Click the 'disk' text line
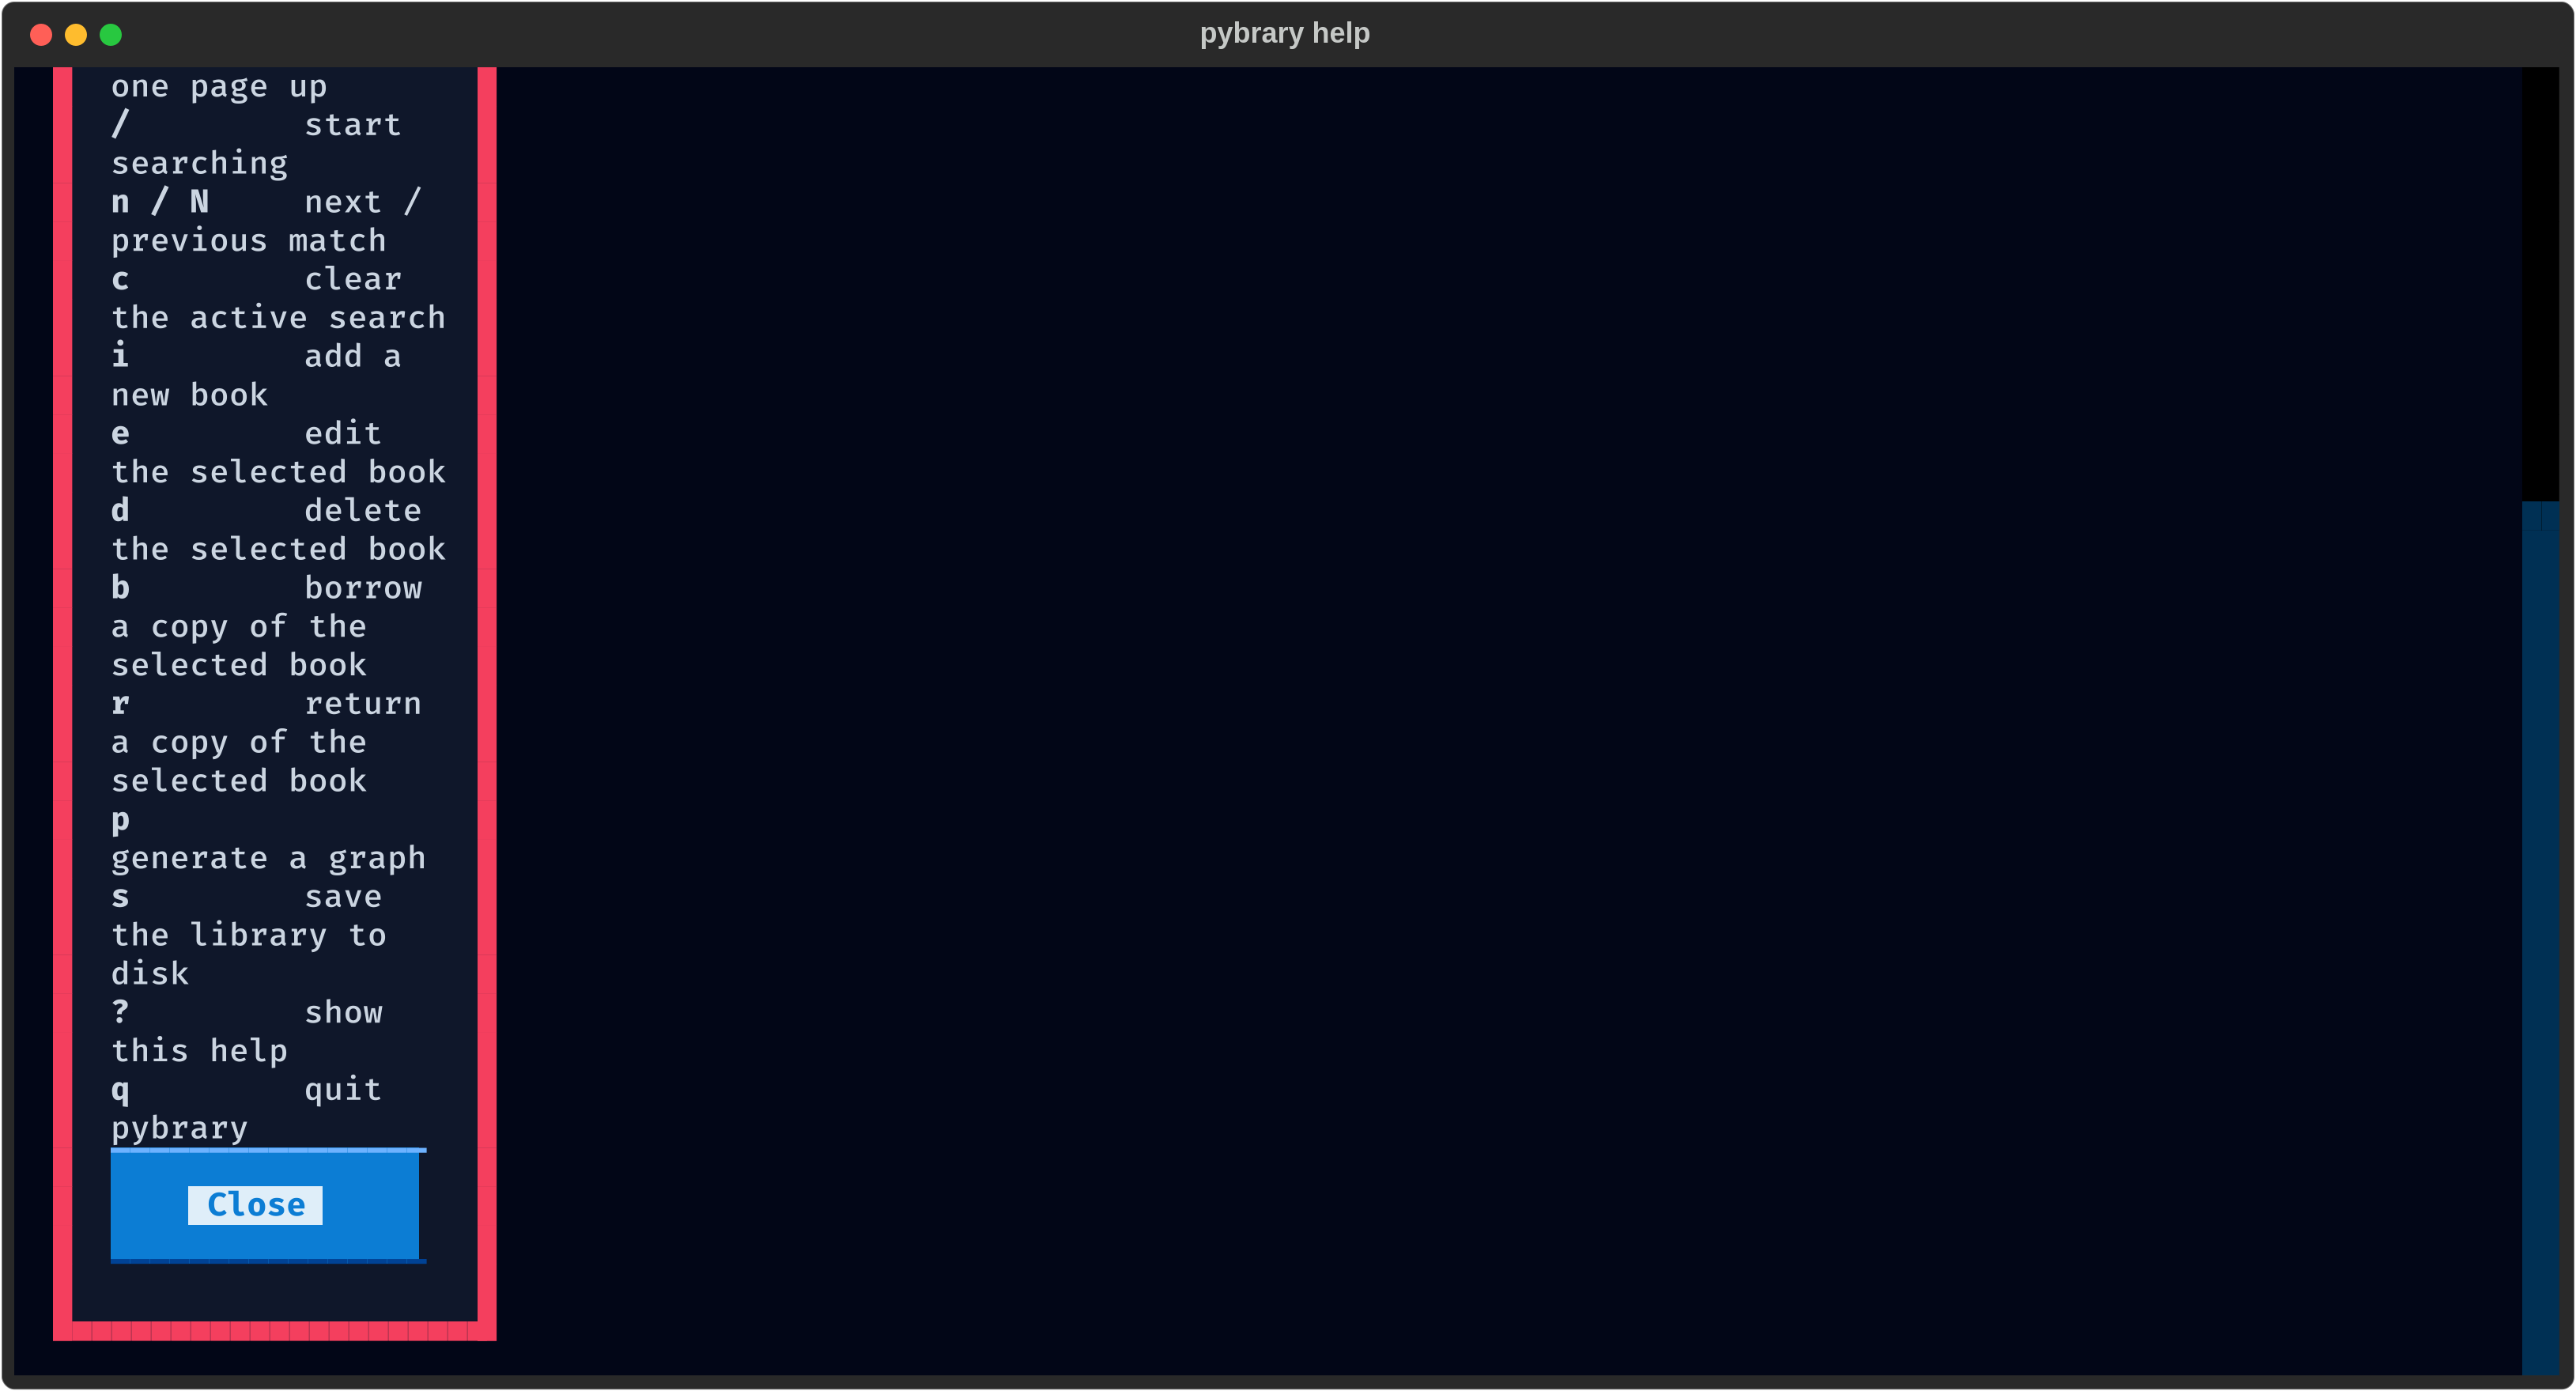Image resolution: width=2576 pixels, height=1391 pixels. (150, 974)
